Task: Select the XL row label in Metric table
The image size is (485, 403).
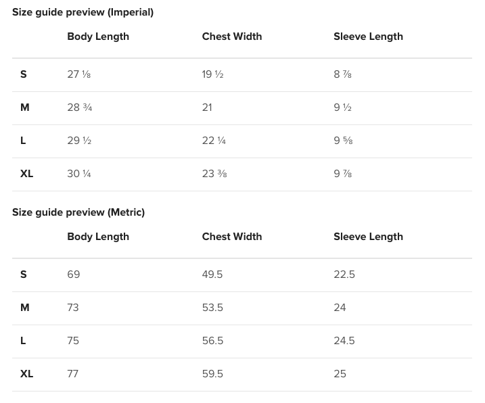Action: 27,374
